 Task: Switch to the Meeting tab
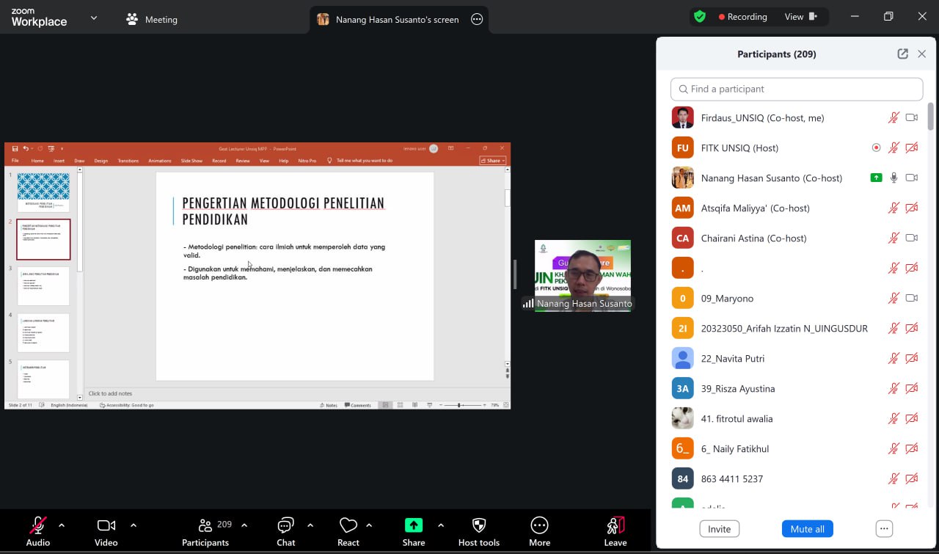[x=152, y=20]
